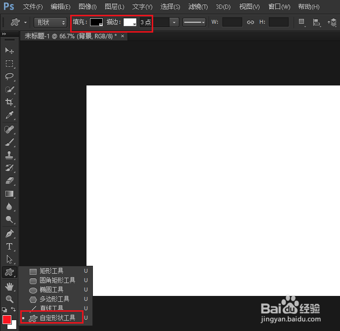
Task: Open the 窗口(W) menu
Action: pyautogui.click(x=279, y=7)
